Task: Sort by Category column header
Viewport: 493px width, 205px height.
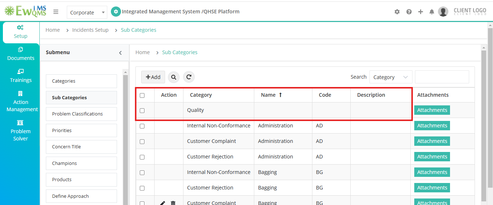Action: point(201,95)
